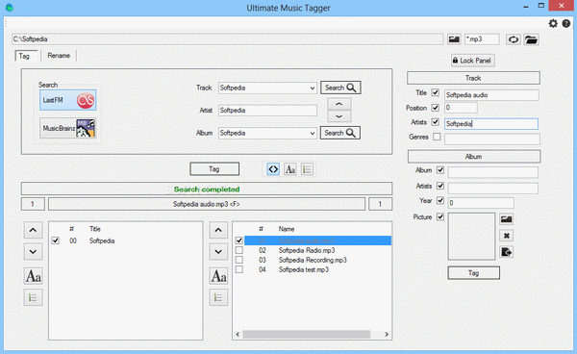Expand the Album combo box dropdown
The image size is (577, 354).
pos(312,133)
